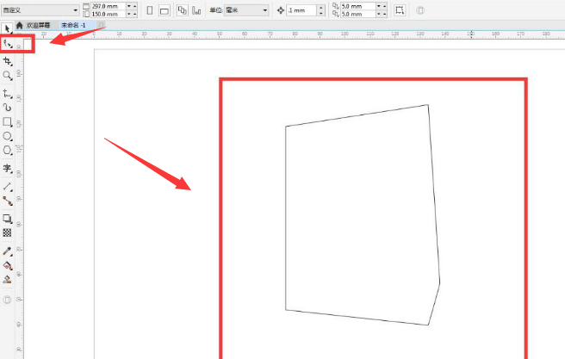Select the Crop tool

pos(7,61)
